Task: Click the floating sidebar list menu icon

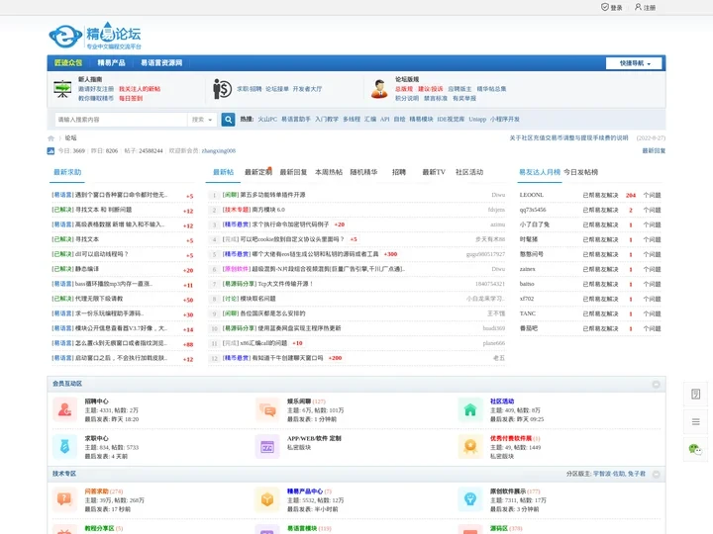Action: tap(696, 422)
